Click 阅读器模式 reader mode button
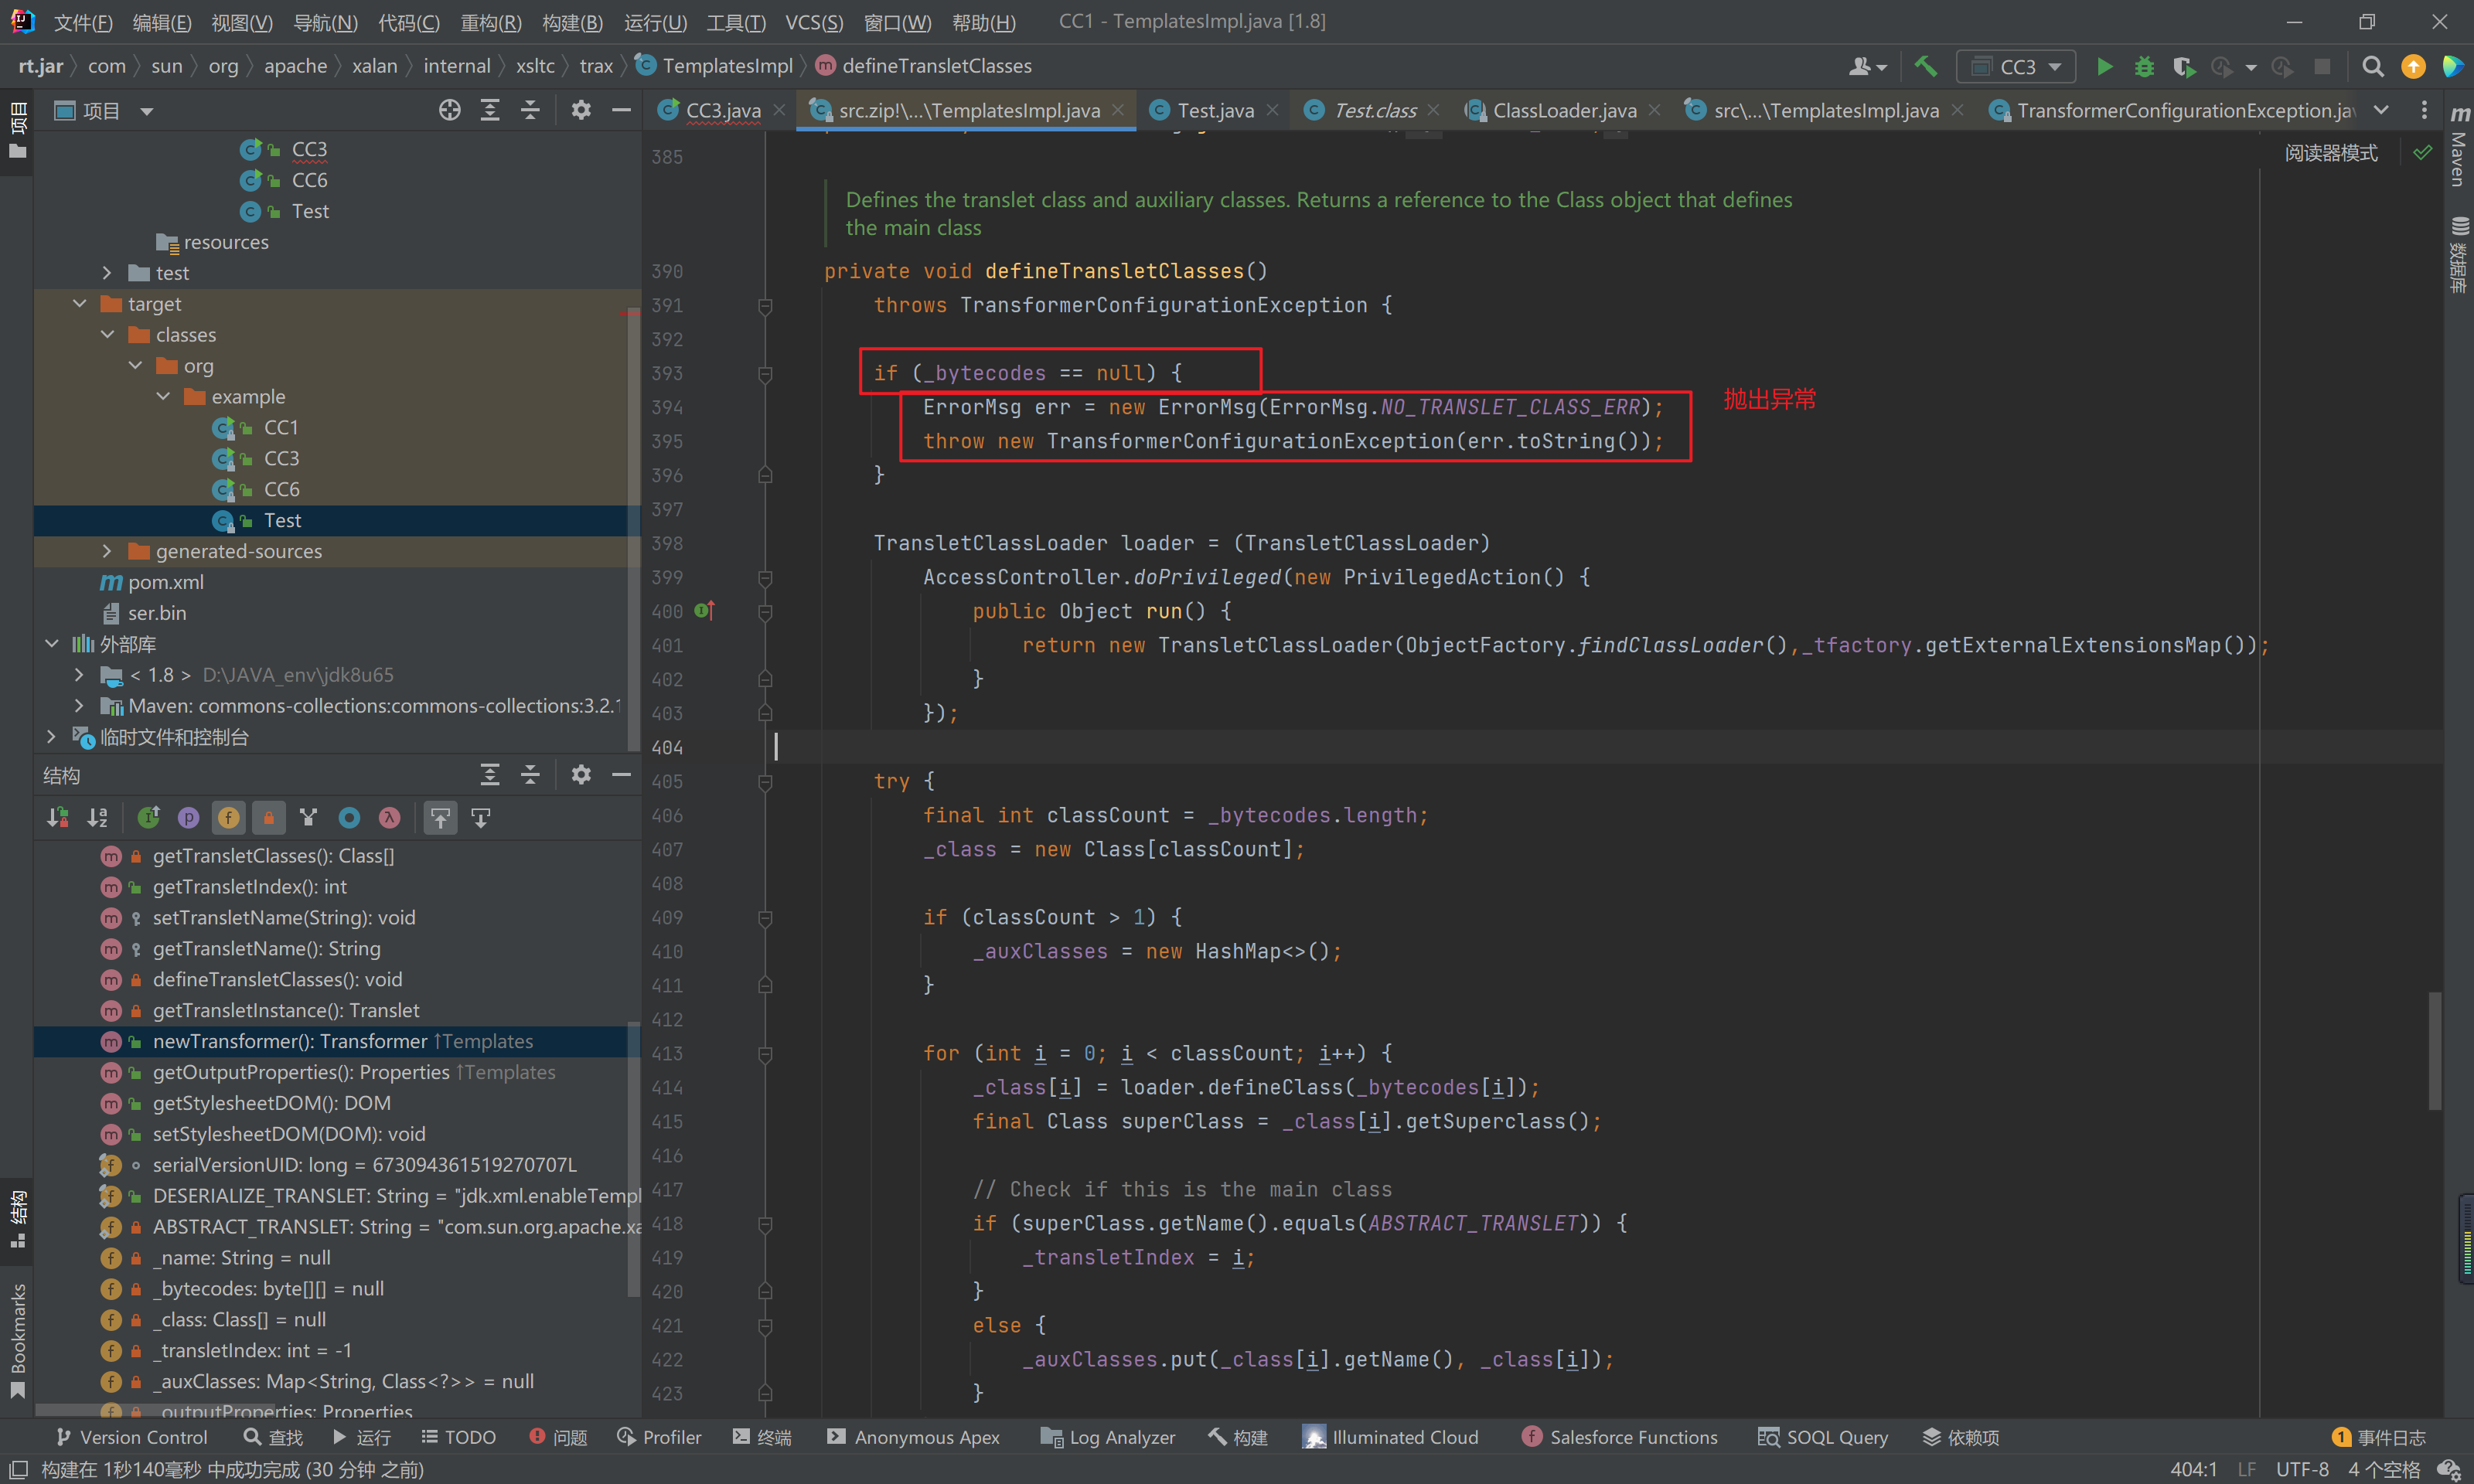This screenshot has width=2474, height=1484. point(2330,153)
